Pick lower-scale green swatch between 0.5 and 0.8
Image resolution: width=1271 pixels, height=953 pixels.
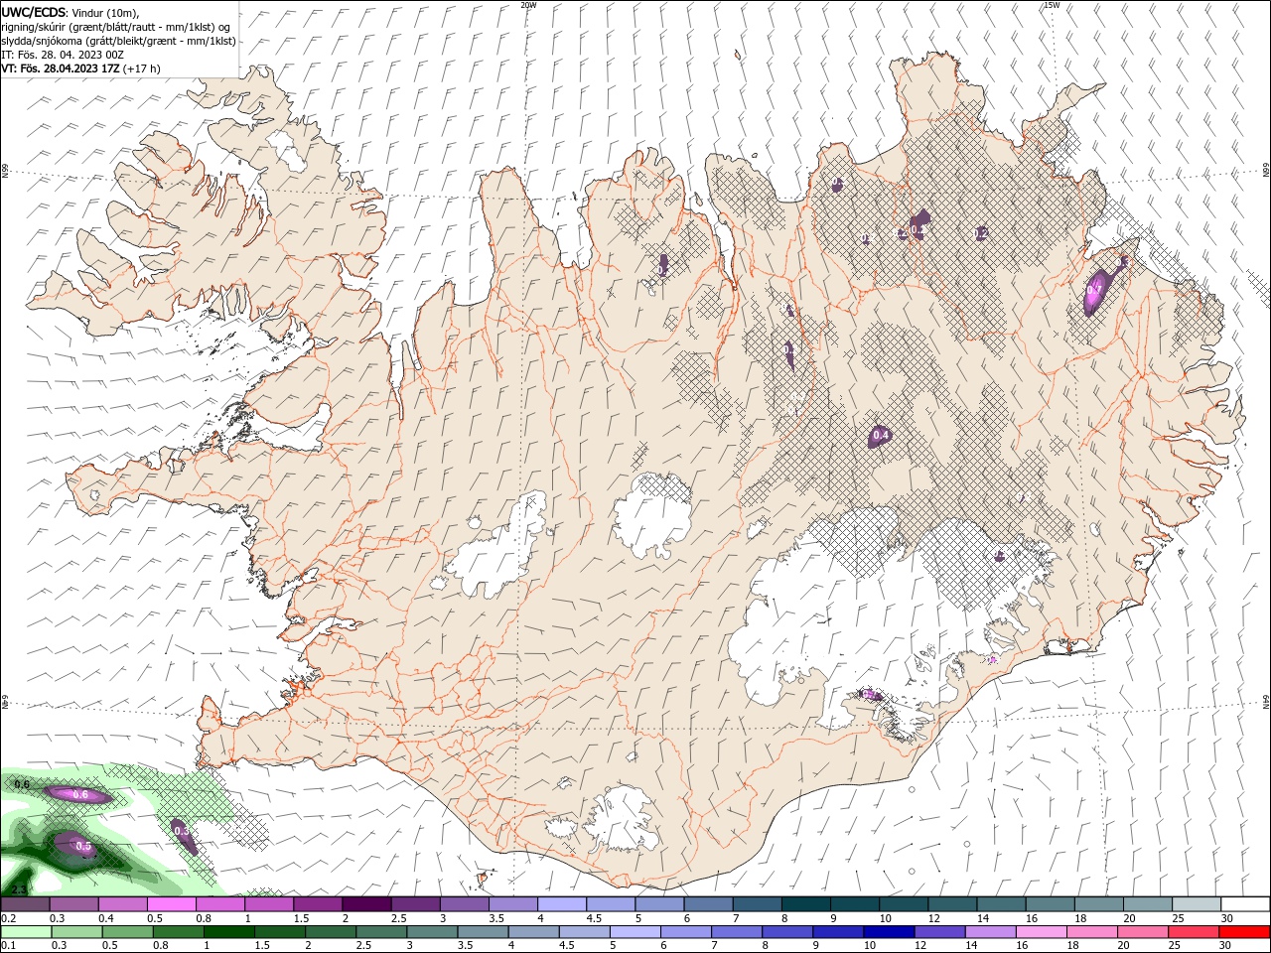pyautogui.click(x=128, y=932)
